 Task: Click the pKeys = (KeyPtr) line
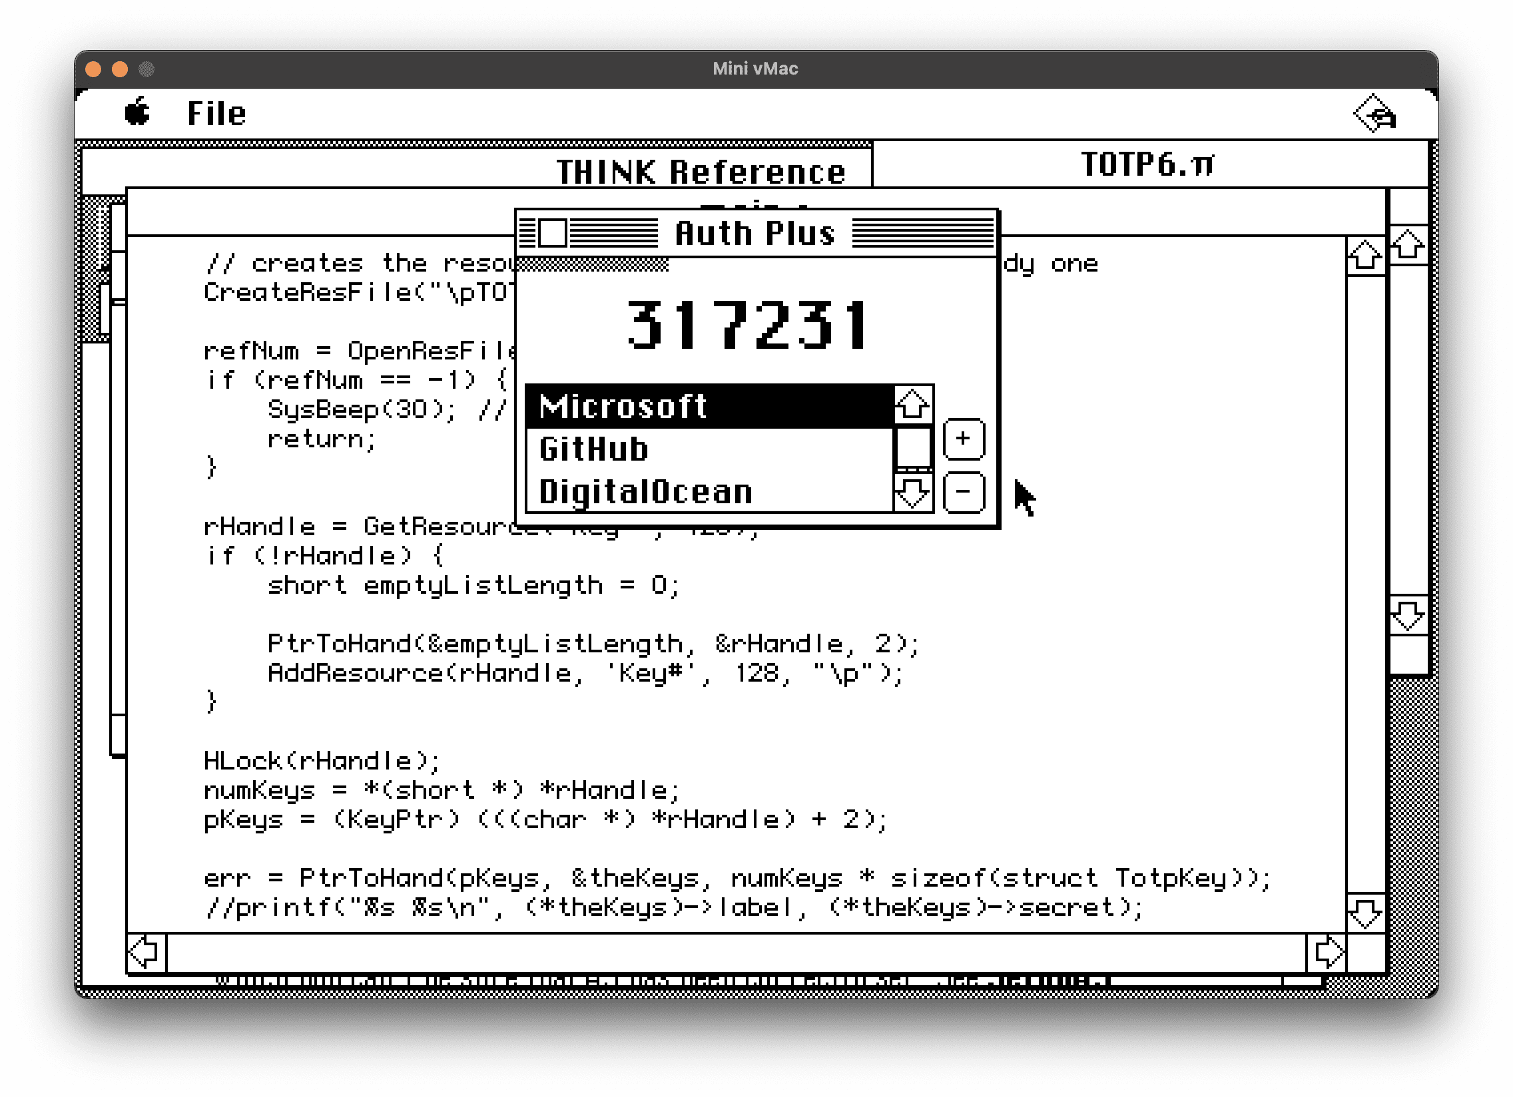(545, 819)
